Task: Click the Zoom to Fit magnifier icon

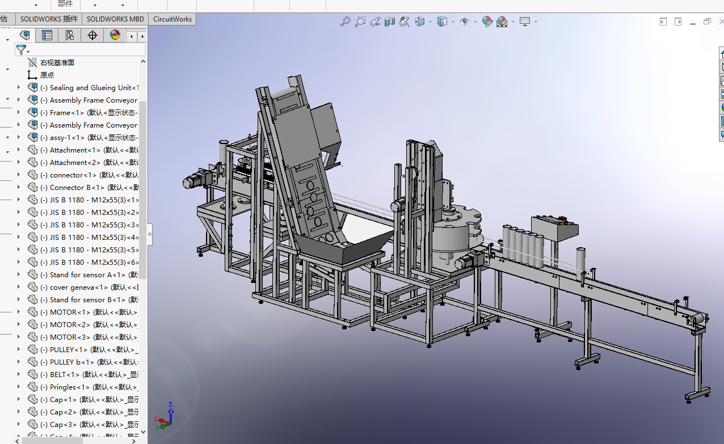Action: point(345,22)
